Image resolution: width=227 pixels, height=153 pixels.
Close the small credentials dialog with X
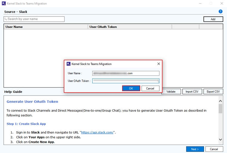159,64
